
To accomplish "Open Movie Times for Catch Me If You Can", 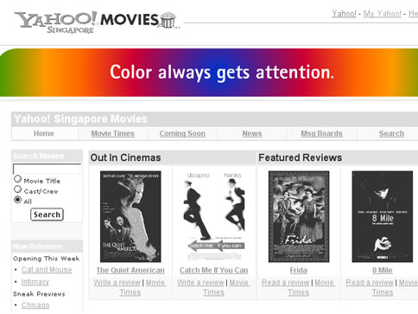I will [213, 292].
